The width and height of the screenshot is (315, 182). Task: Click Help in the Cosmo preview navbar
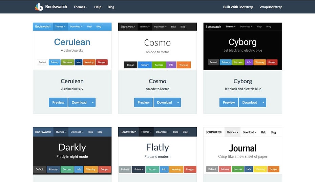pyautogui.click(x=173, y=26)
